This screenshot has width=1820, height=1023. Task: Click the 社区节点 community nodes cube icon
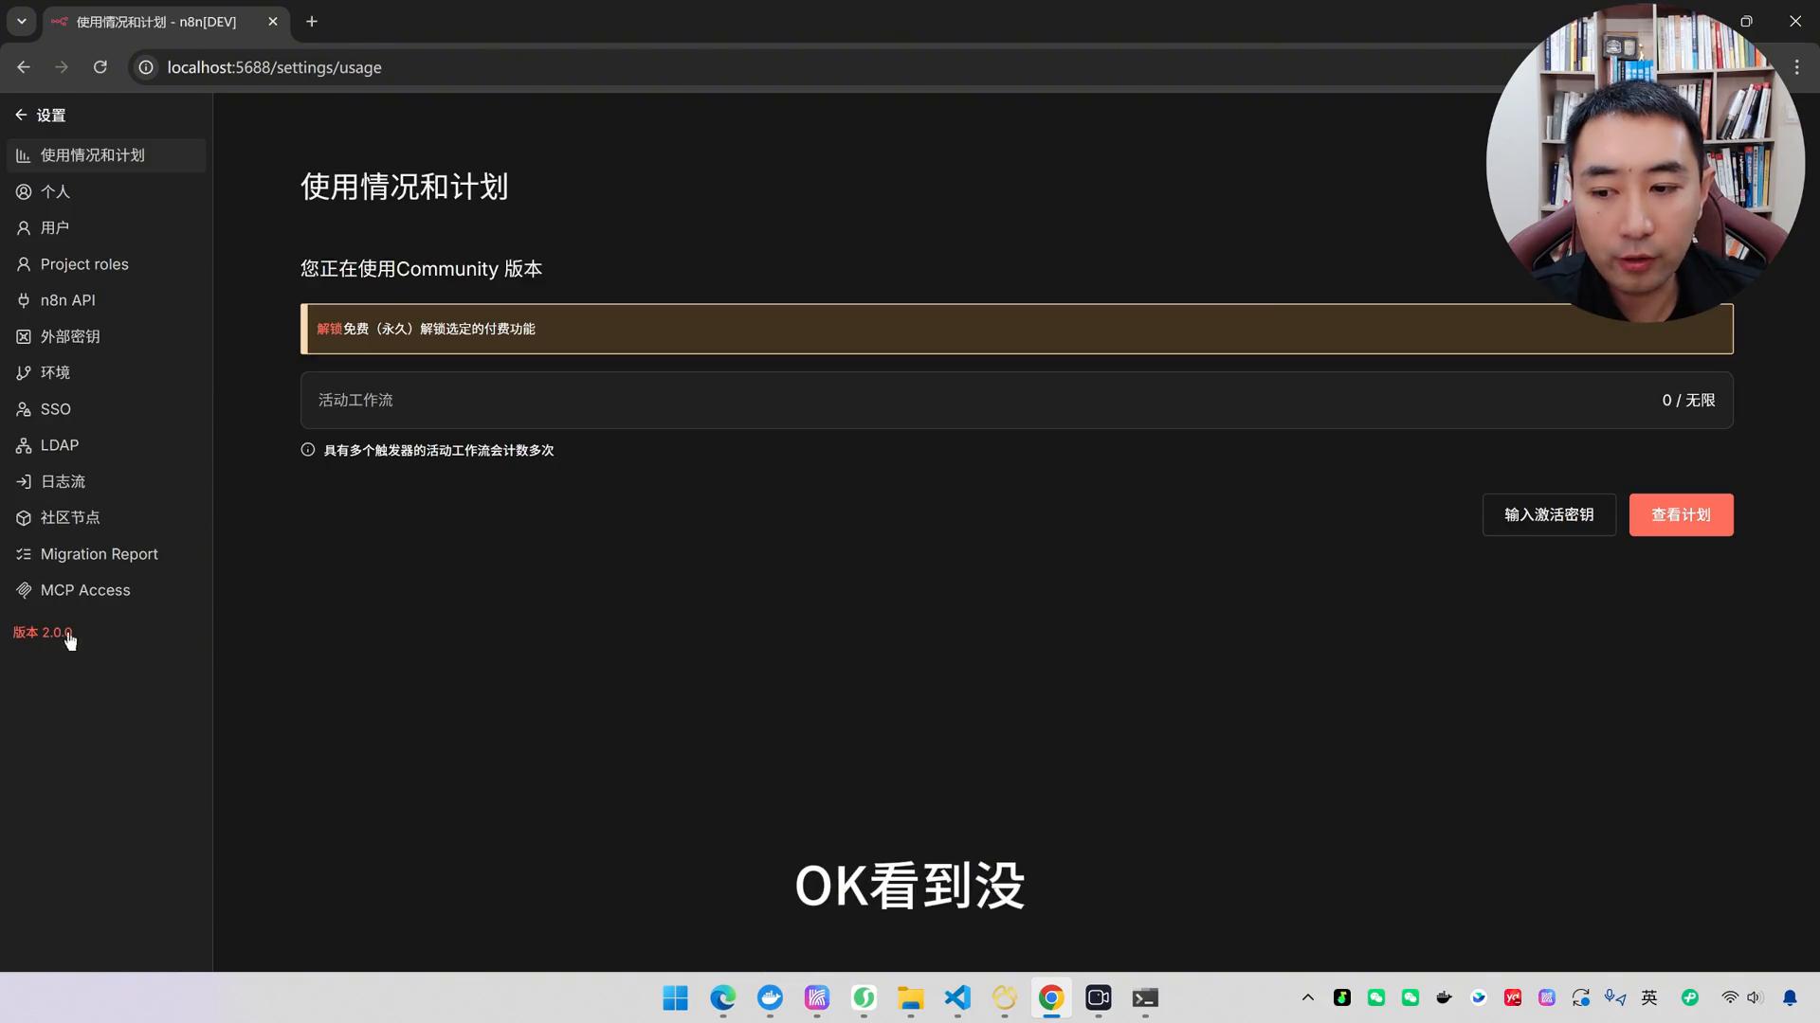tap(24, 518)
